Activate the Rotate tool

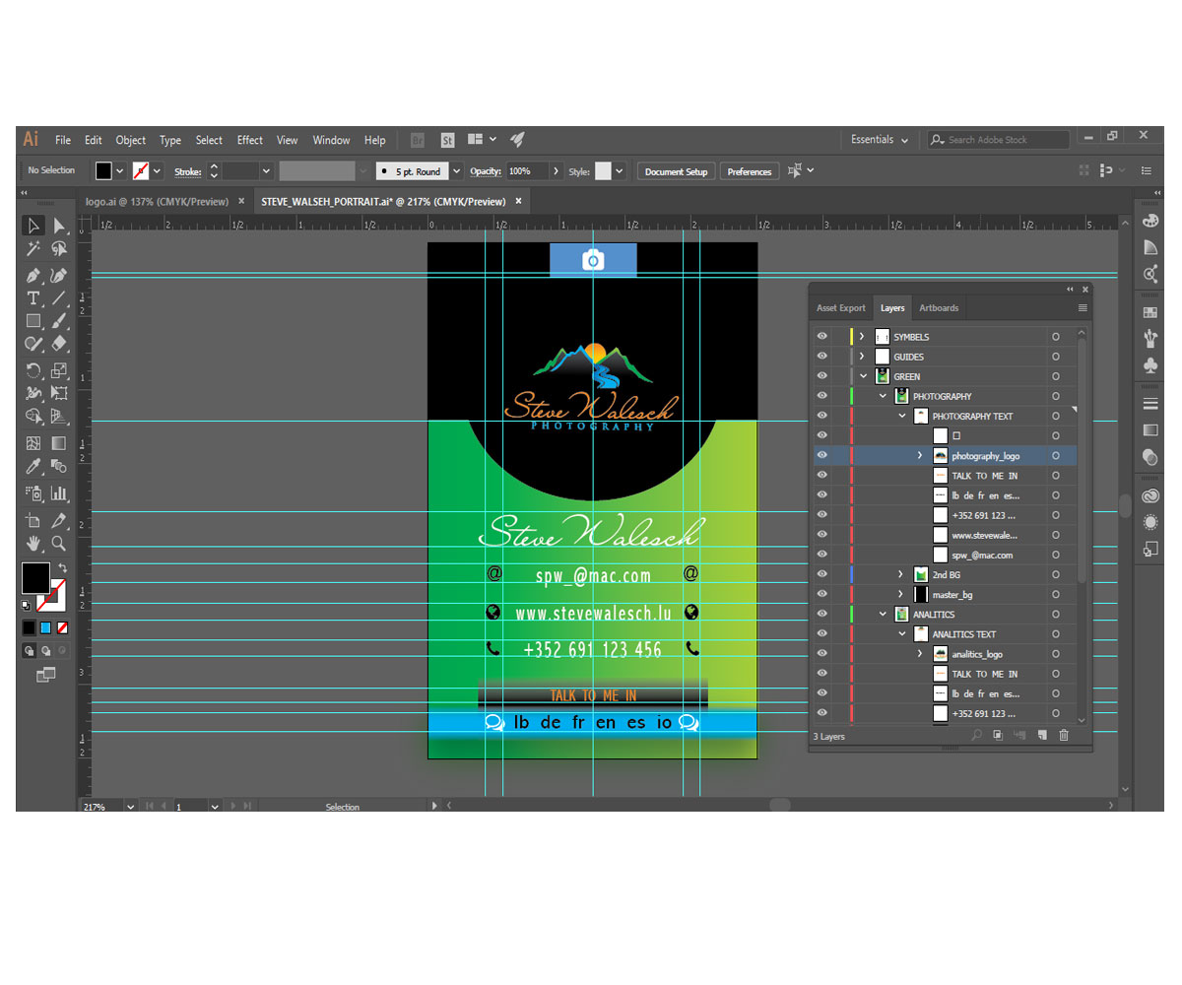[33, 370]
